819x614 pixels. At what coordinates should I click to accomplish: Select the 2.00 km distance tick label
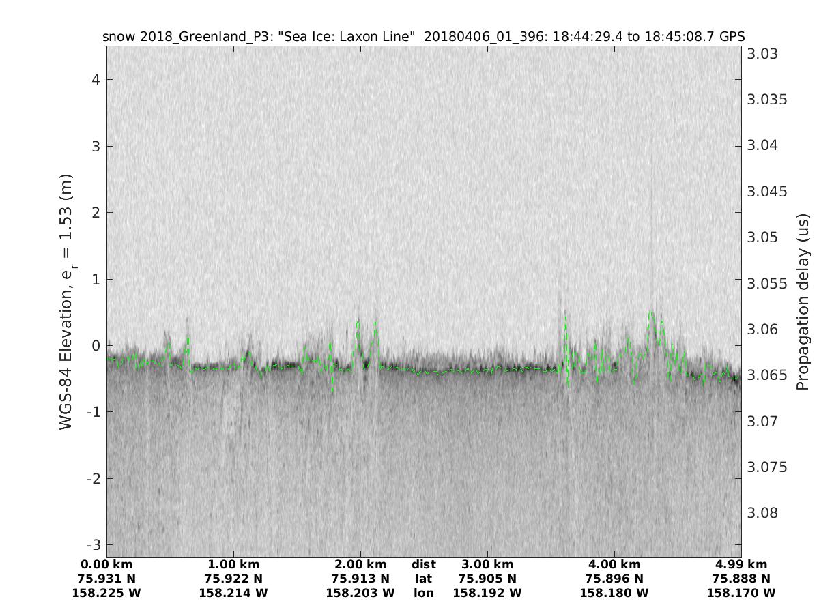point(360,564)
